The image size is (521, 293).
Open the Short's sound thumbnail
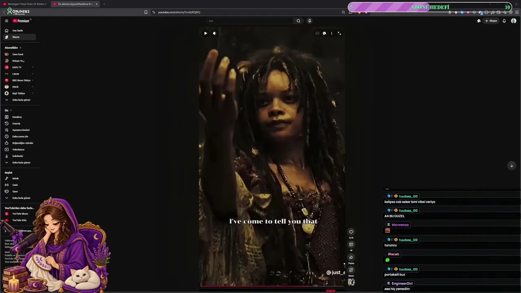pos(351,282)
